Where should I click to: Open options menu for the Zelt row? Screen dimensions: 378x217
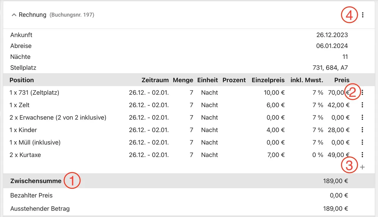pos(362,105)
